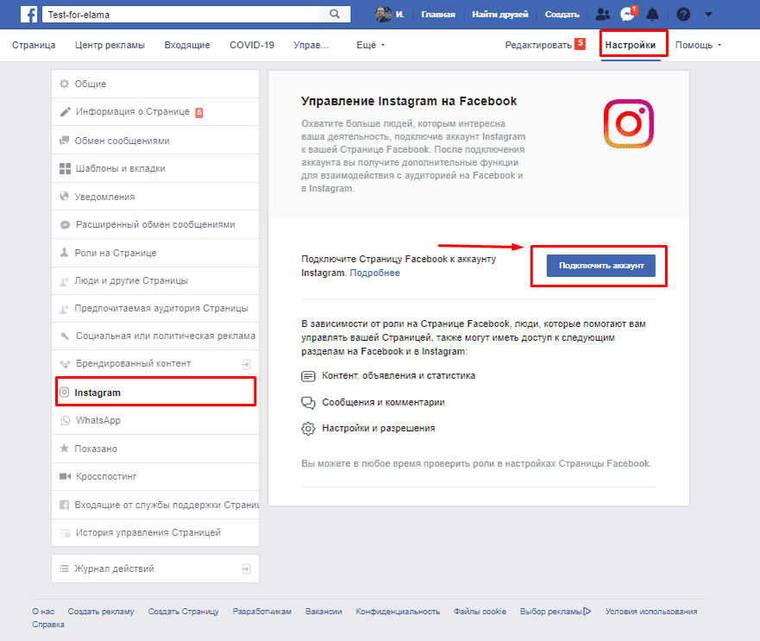The width and height of the screenshot is (760, 641).
Task: Click the Instagram logo image
Action: pos(629,123)
